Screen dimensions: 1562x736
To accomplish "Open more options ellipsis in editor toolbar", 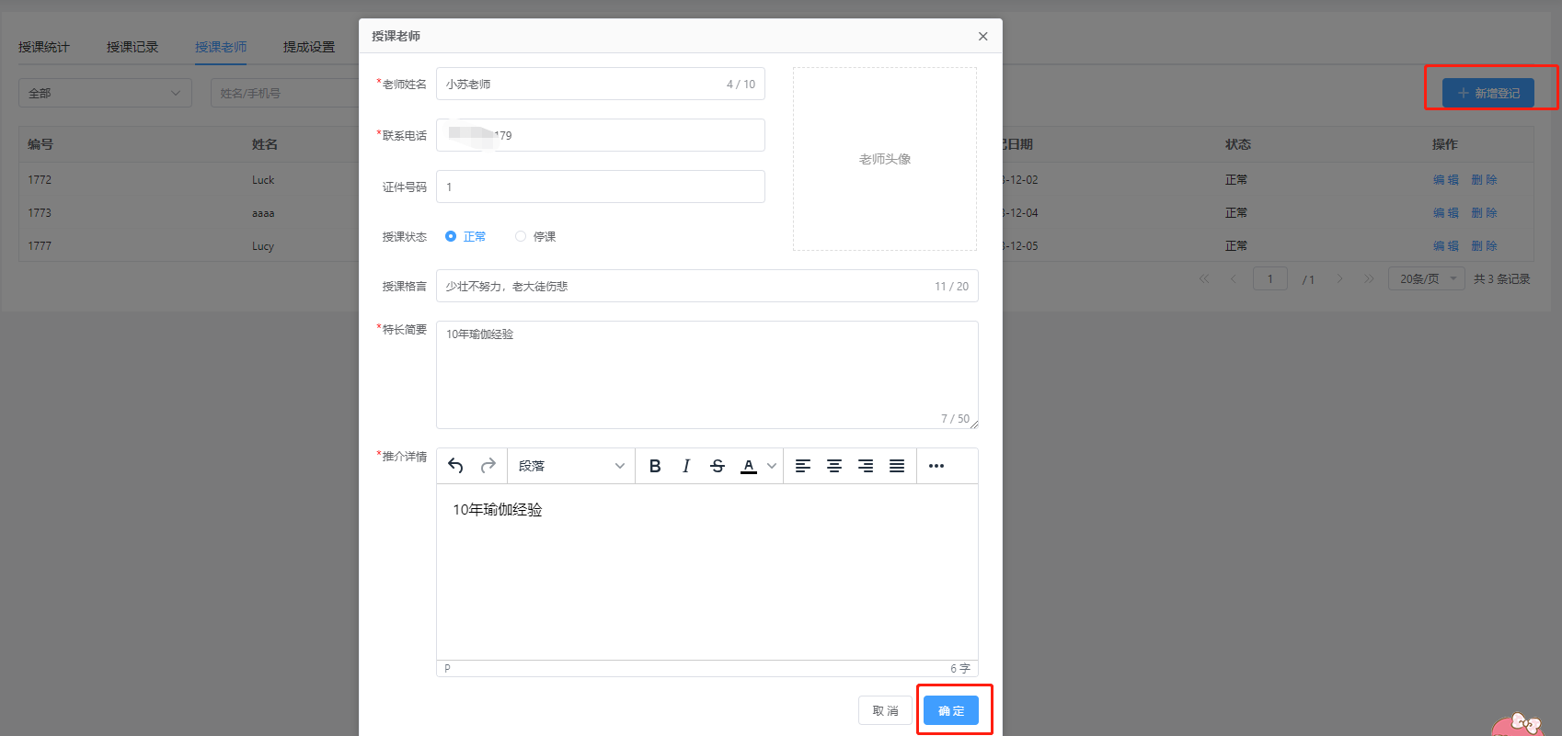I will 936,466.
